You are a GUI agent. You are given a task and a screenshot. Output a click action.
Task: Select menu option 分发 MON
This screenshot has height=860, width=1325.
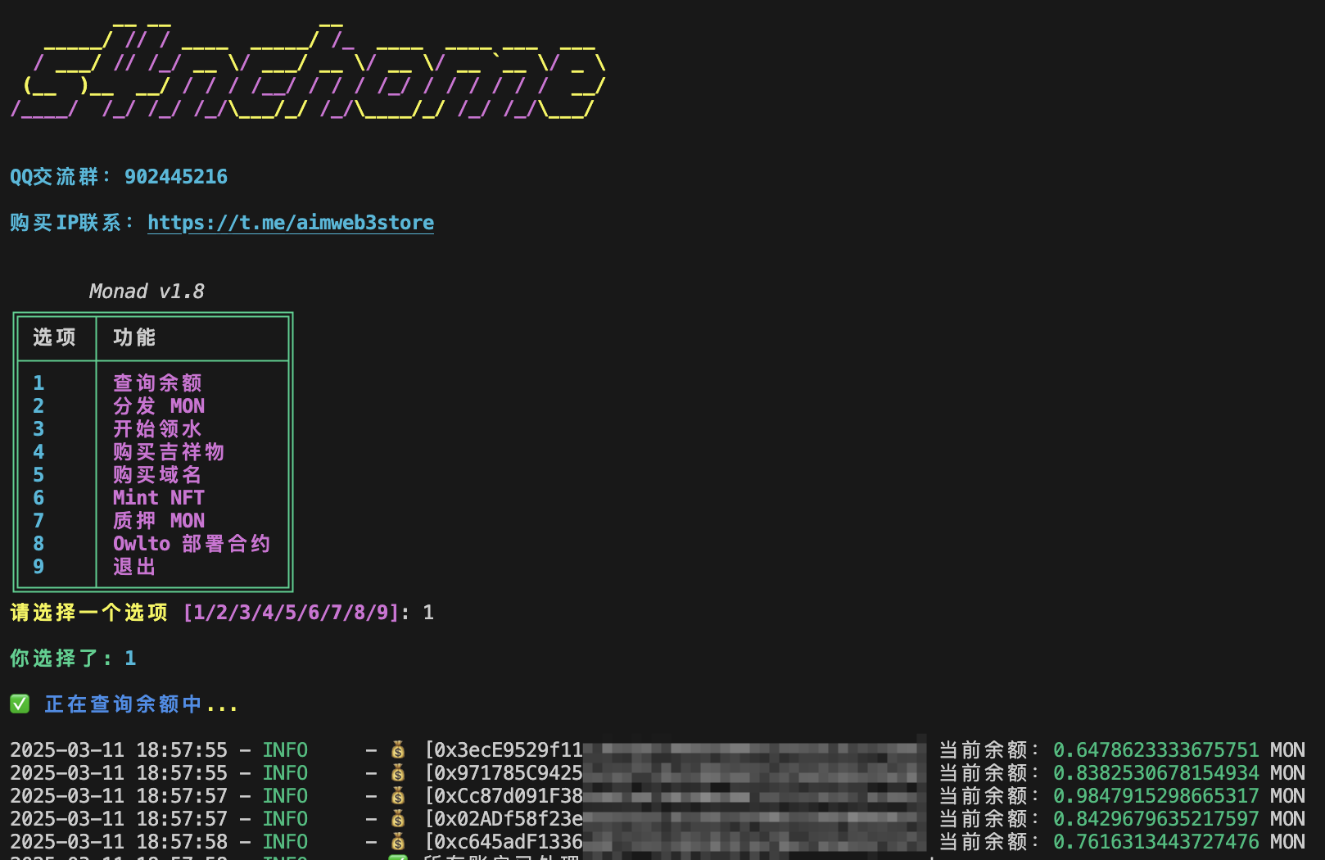(159, 406)
